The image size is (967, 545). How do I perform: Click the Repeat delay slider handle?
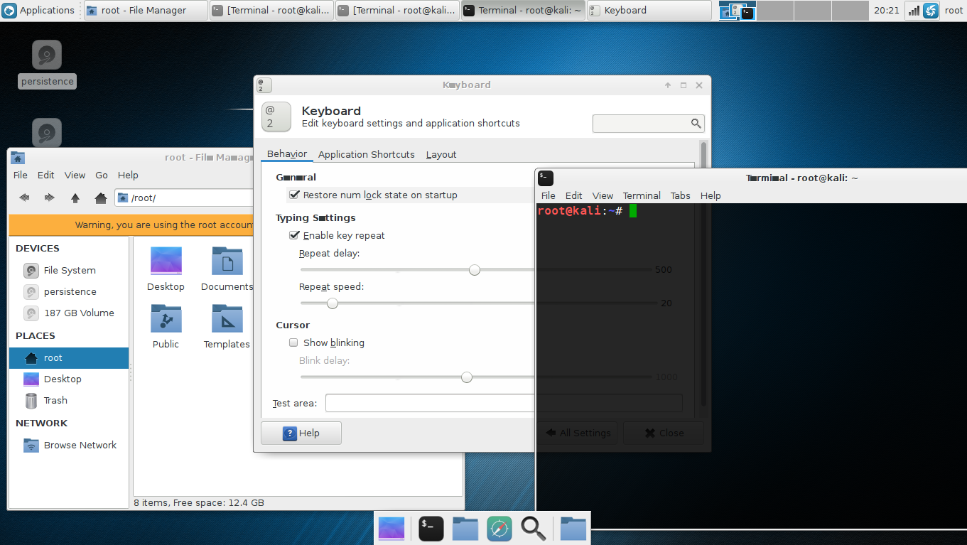pyautogui.click(x=475, y=270)
